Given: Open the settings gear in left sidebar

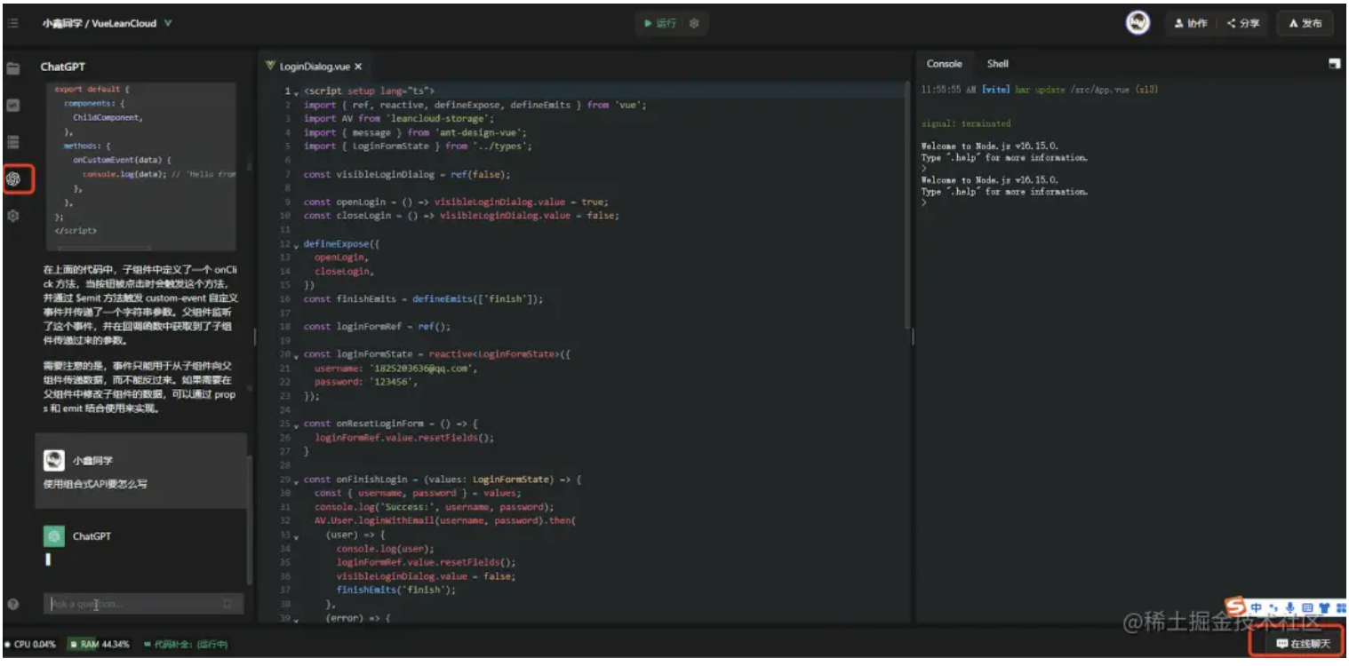Looking at the screenshot, I should (13, 215).
